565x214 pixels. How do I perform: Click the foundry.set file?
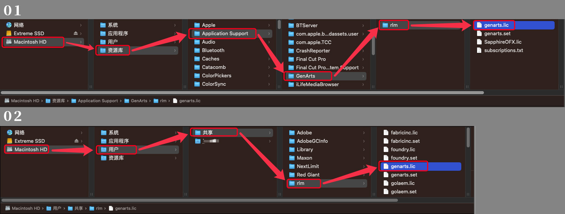(x=404, y=158)
